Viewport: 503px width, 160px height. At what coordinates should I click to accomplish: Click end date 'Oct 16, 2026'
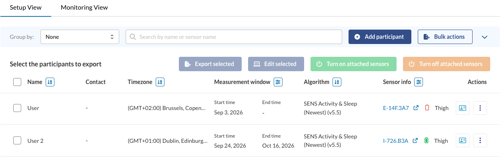pos(278,146)
